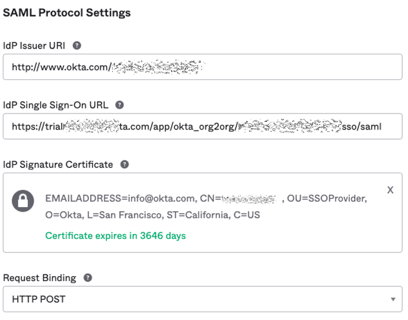Viewport: 408px width, 320px height.
Task: Click the Request Binding label
Action: [40, 278]
